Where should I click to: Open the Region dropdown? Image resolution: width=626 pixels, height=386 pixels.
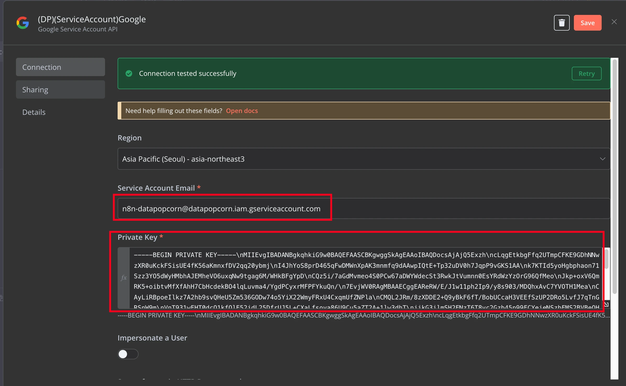click(x=364, y=159)
